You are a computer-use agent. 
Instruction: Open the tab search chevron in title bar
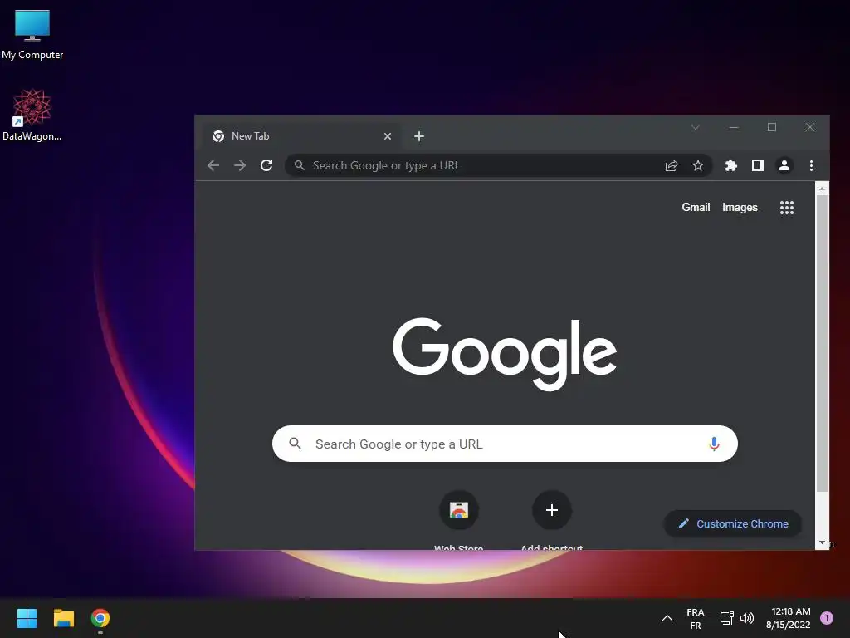click(x=696, y=127)
